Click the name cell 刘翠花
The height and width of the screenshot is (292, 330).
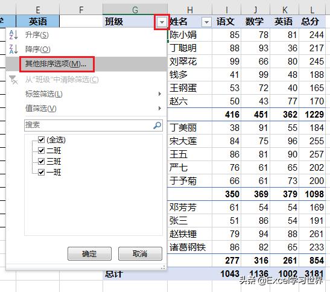tap(190, 62)
